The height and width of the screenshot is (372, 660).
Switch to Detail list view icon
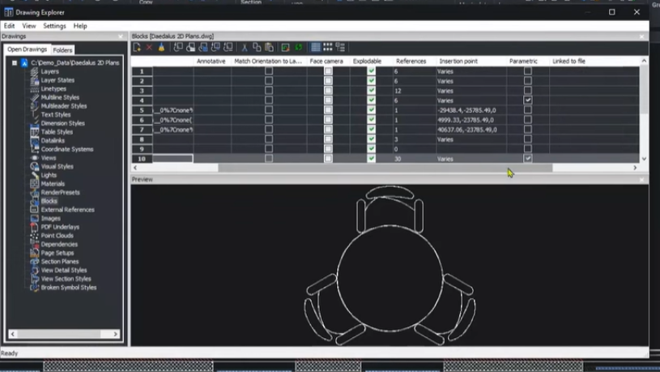click(x=315, y=47)
